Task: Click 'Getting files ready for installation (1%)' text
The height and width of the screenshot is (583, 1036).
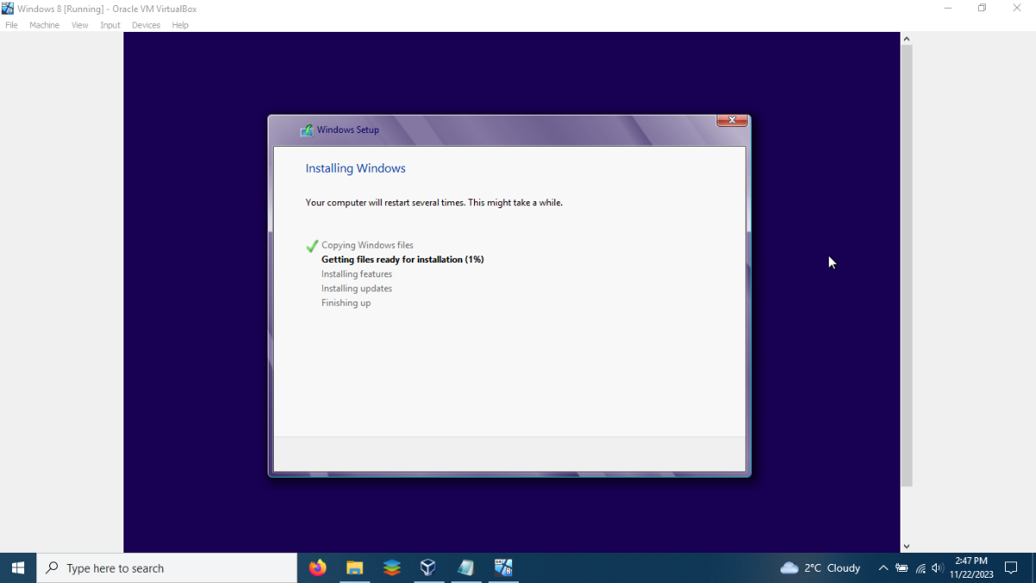Action: click(402, 259)
